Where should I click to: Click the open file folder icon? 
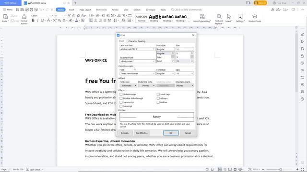17,10
